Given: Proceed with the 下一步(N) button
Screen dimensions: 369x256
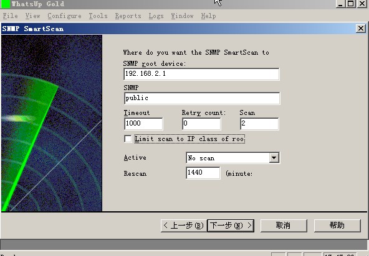Looking at the screenshot, I should tap(231, 226).
